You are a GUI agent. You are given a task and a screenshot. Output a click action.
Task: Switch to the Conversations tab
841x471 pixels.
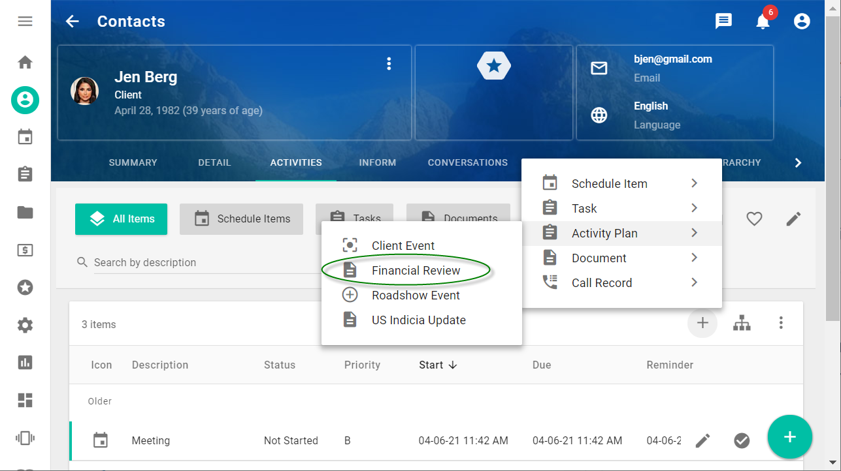467,162
